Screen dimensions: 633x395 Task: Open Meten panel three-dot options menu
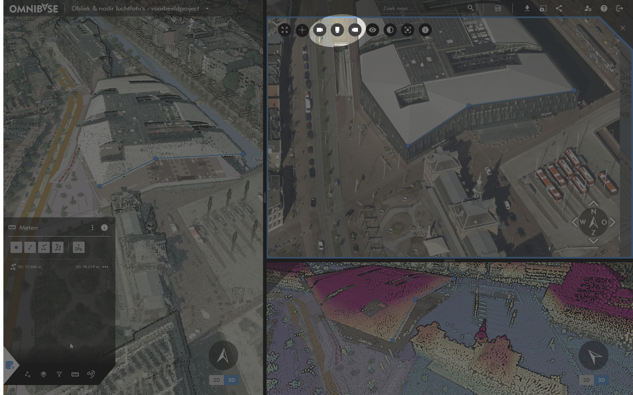pos(92,227)
